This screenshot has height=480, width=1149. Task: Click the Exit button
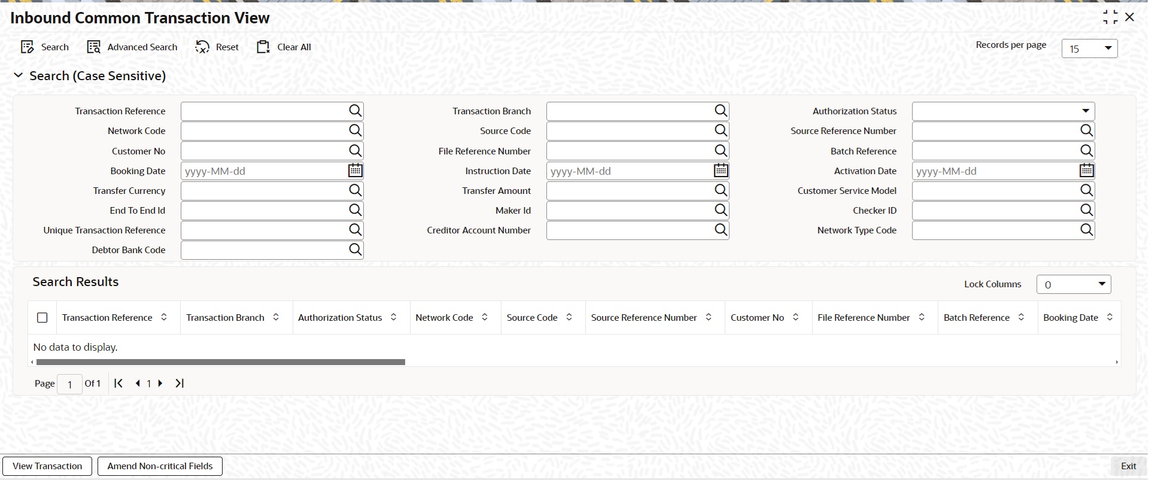[1129, 466]
